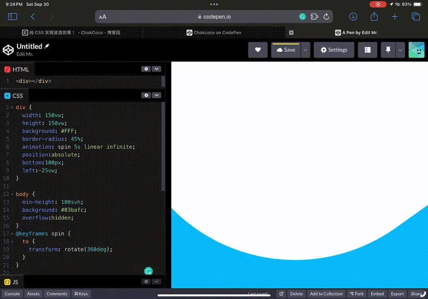
Task: Click the #FFF background value
Action: coord(67,131)
